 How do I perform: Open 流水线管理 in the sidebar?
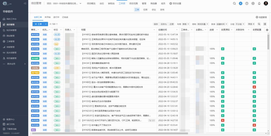tap(11, 53)
